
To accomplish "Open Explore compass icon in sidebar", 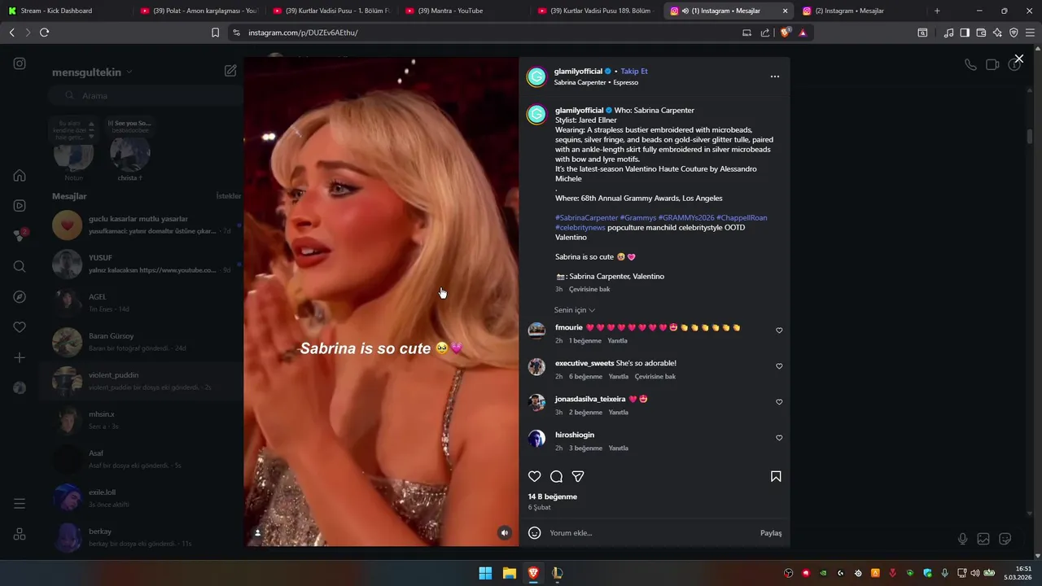I will click(x=20, y=297).
